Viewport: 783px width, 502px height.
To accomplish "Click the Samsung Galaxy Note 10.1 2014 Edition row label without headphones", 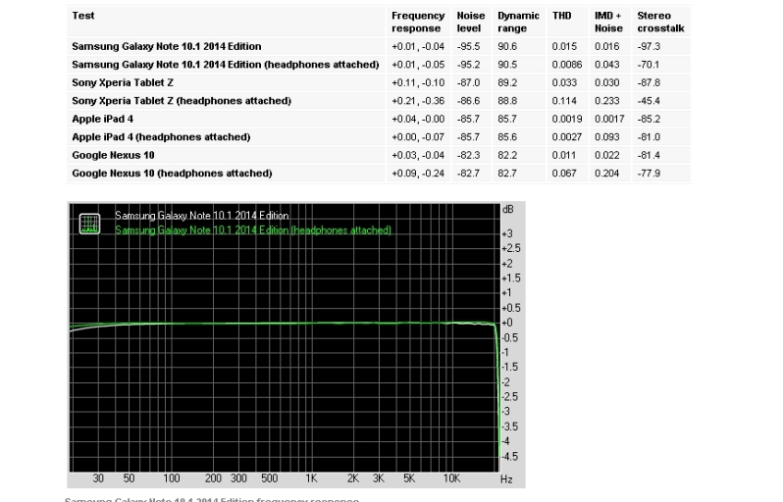I will pos(166,46).
